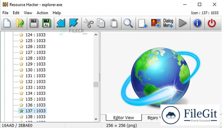Select tree item 129 : 1033

point(35,64)
